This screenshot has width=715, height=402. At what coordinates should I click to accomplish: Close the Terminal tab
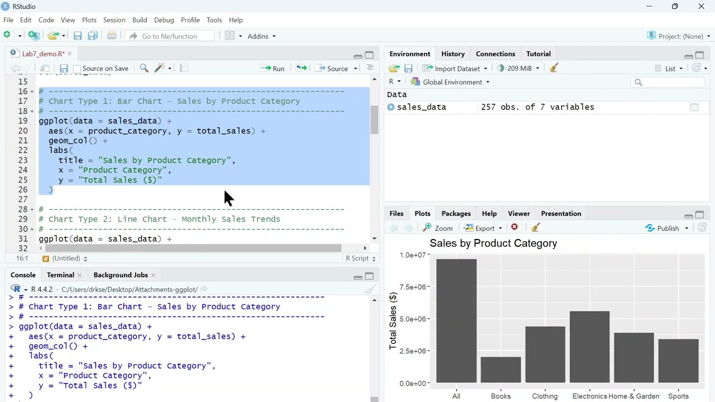click(79, 275)
